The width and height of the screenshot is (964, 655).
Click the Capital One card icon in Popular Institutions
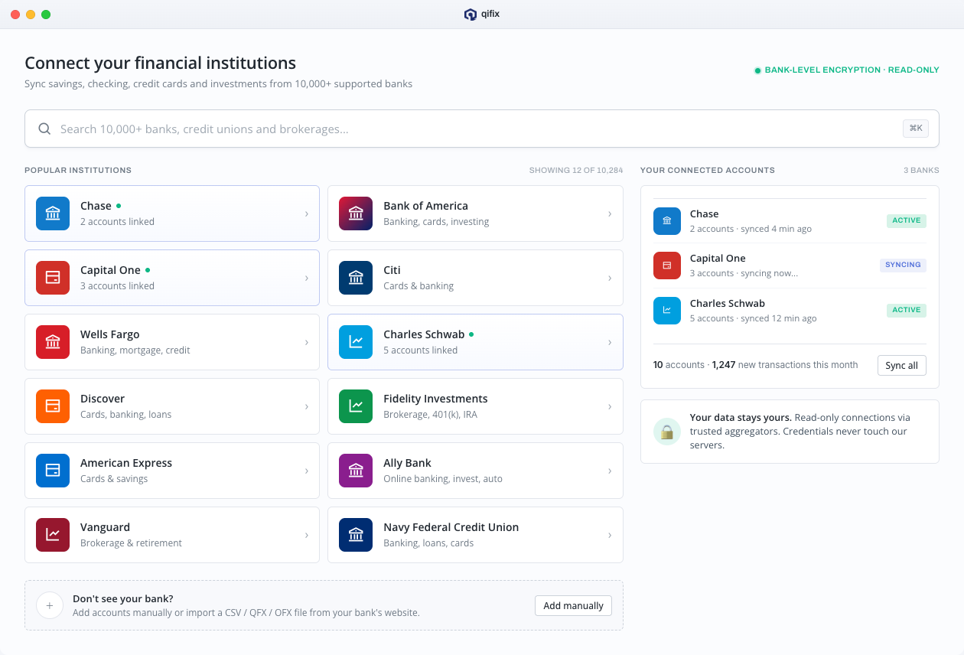(53, 278)
